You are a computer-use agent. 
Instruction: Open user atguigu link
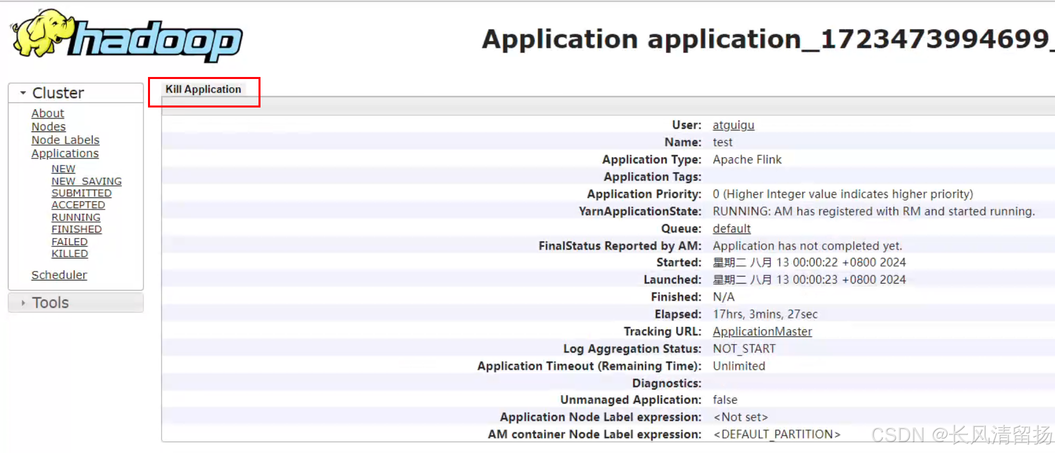click(x=733, y=125)
